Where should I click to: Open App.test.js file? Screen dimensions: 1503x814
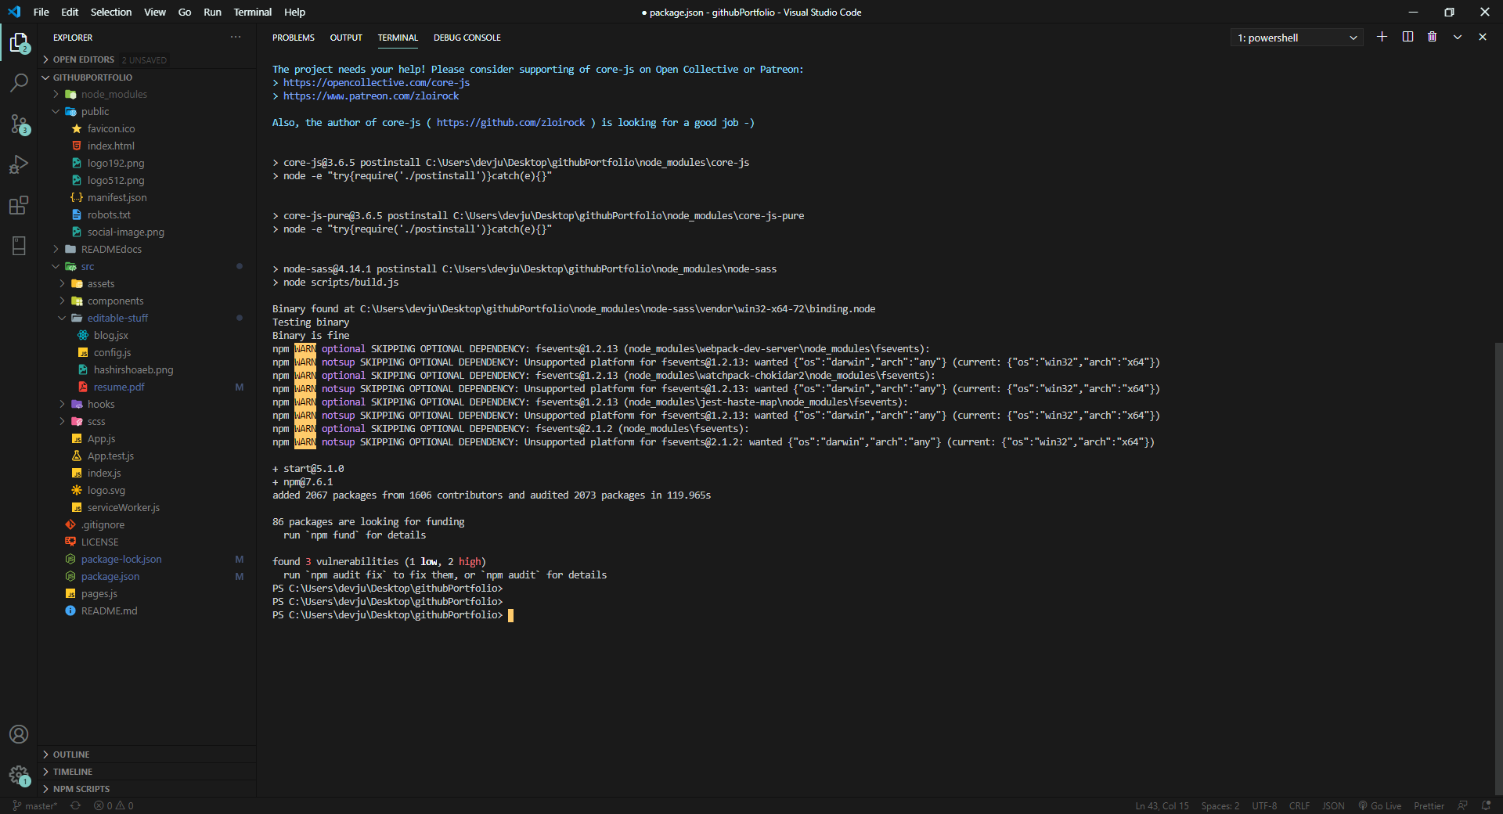click(147, 456)
